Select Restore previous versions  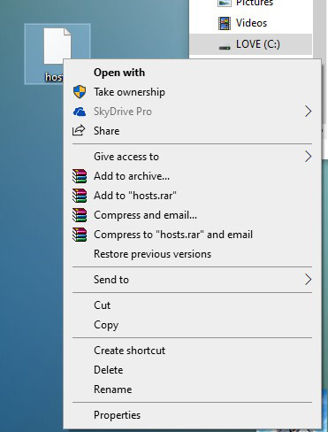(x=192, y=254)
